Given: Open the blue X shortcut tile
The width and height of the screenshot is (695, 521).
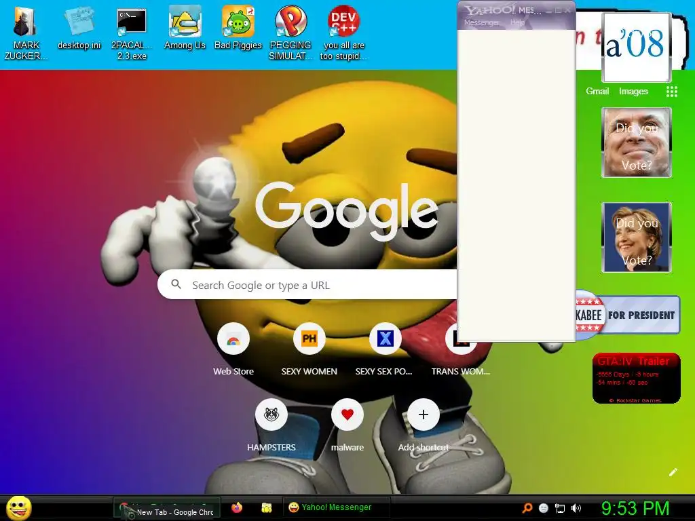Looking at the screenshot, I should pos(385,349).
